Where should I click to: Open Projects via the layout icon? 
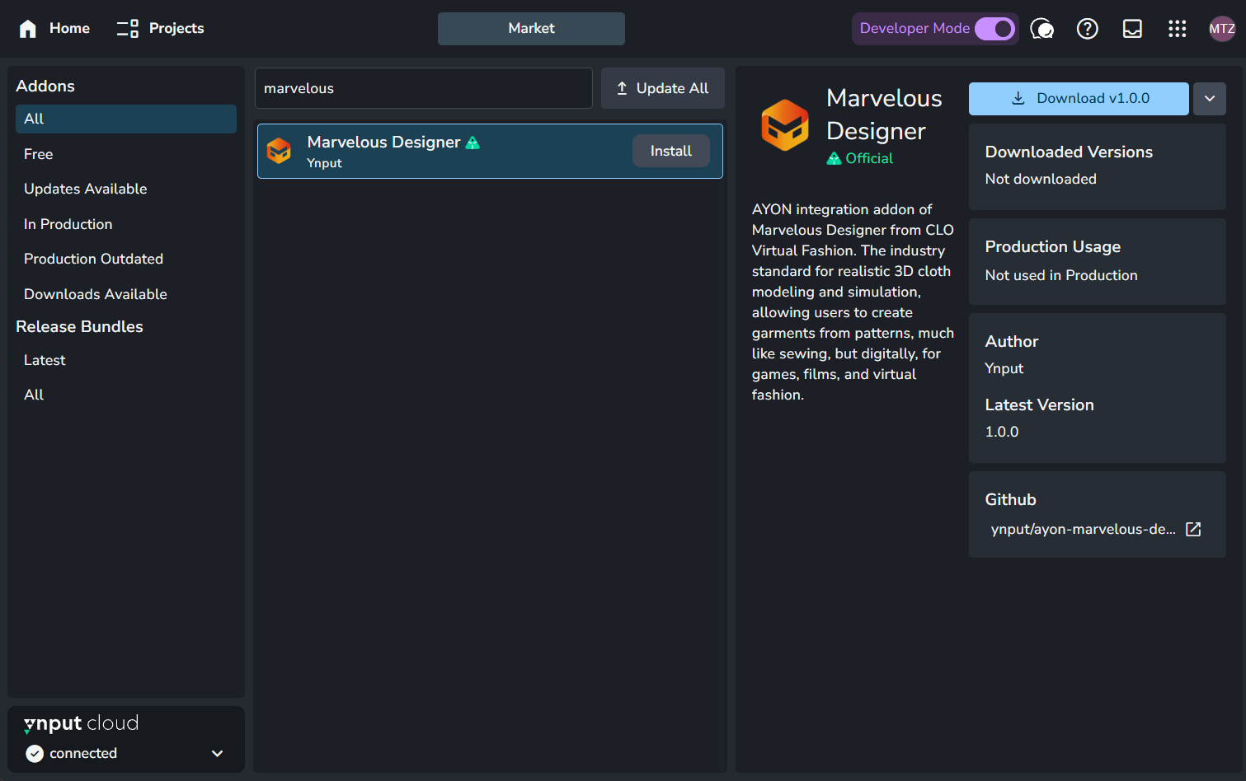click(x=127, y=29)
